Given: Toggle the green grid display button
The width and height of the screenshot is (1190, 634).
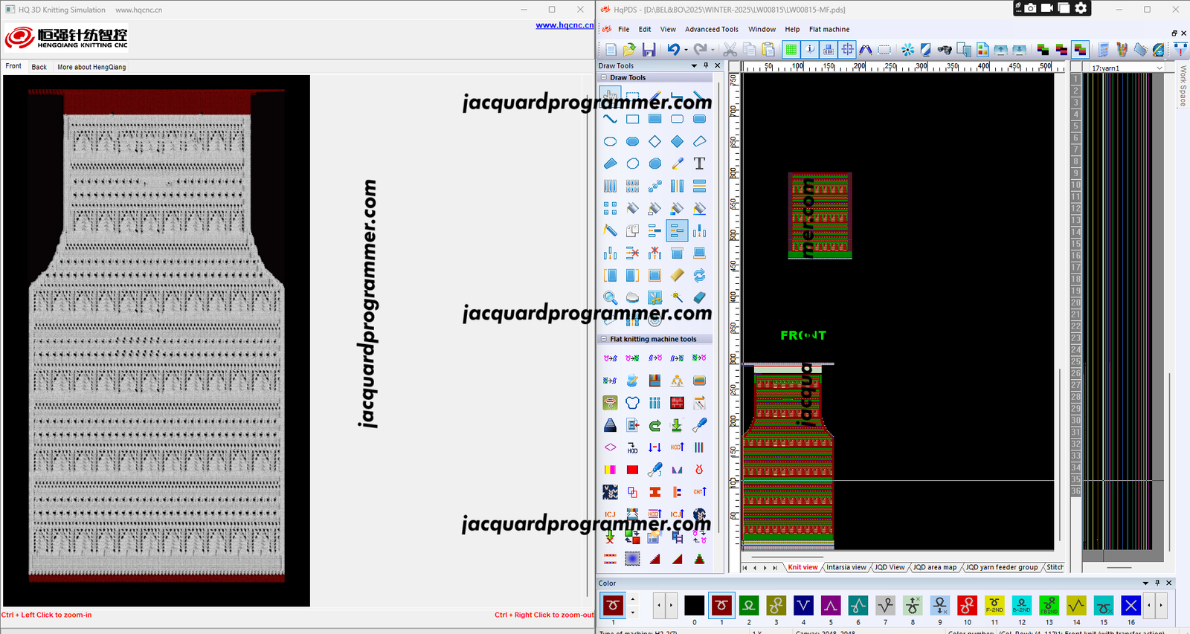Looking at the screenshot, I should point(791,50).
